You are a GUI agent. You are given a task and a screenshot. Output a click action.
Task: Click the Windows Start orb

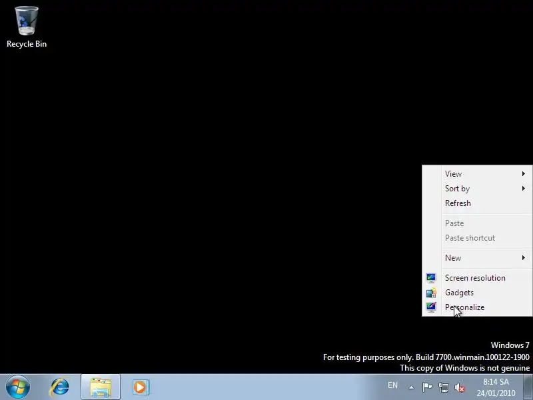(18, 387)
